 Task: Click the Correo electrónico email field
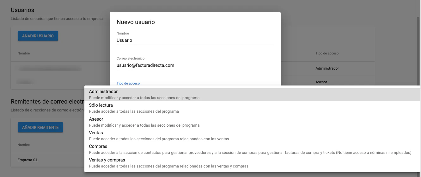click(195, 65)
